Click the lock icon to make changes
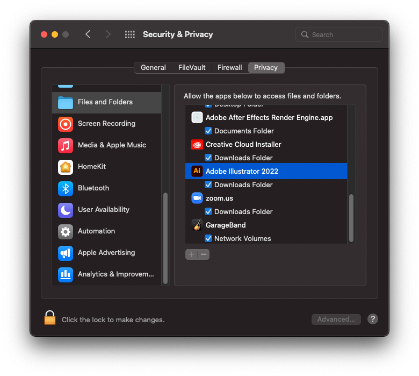419x376 pixels. tap(50, 318)
